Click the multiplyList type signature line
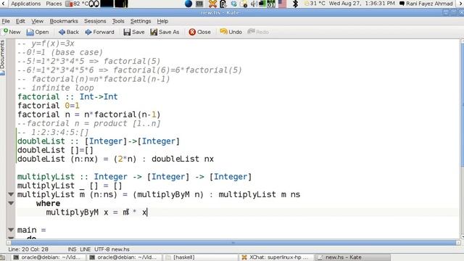 pos(134,177)
